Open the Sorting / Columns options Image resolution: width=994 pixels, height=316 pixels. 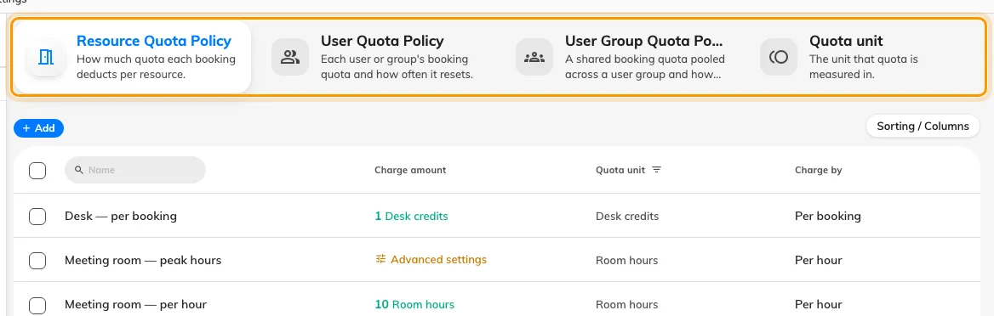(x=923, y=126)
